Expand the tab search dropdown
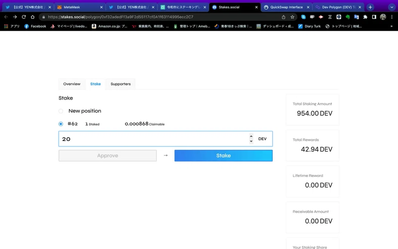This screenshot has width=398, height=249. click(392, 7)
